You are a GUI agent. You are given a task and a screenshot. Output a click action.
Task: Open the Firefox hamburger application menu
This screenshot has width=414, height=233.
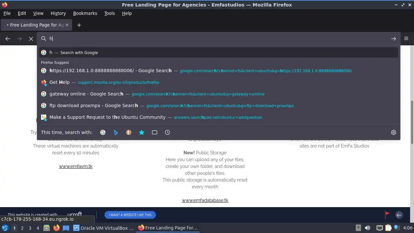(x=406, y=39)
